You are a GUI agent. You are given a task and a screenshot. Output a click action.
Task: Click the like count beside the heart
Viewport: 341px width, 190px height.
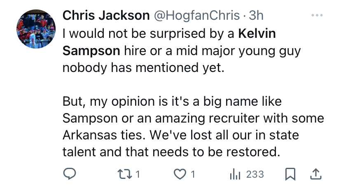click(192, 174)
